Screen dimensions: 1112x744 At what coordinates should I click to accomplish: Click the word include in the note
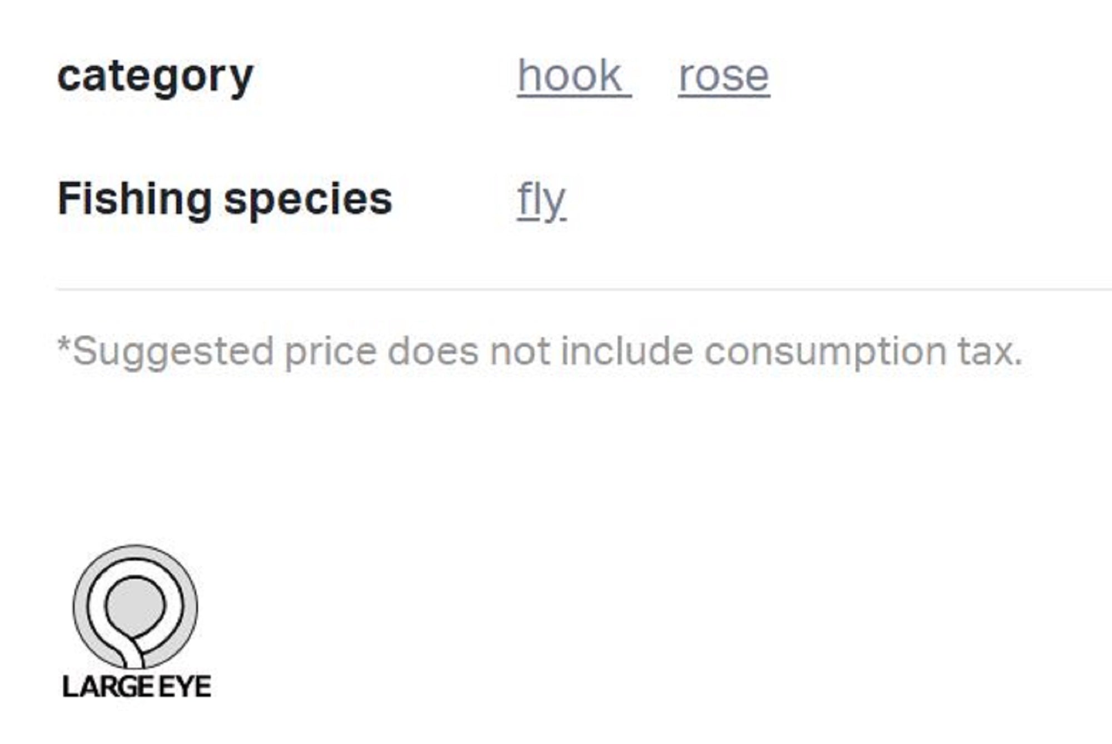coord(627,351)
